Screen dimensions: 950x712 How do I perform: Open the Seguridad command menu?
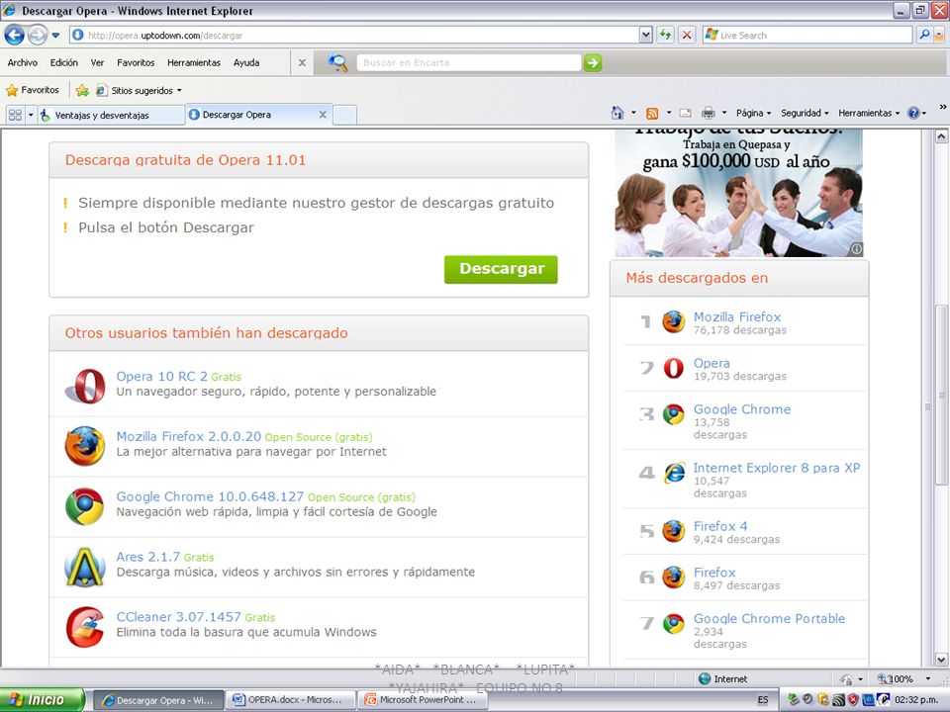point(805,113)
